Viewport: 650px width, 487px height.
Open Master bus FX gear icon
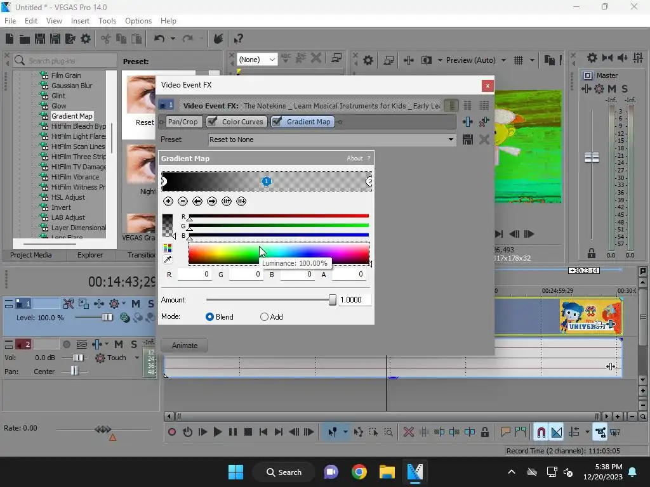pos(599,89)
